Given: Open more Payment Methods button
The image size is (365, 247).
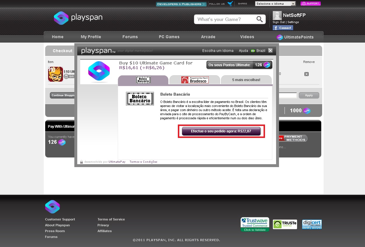Looking at the screenshot, I should pos(293,138).
